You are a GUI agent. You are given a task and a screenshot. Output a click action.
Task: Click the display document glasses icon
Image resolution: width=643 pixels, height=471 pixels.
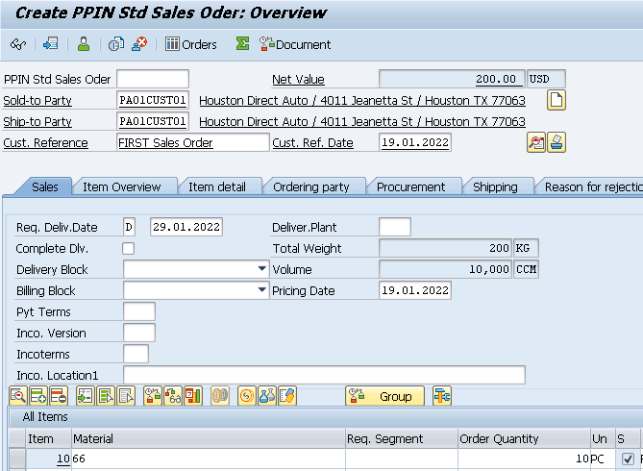pyautogui.click(x=18, y=44)
